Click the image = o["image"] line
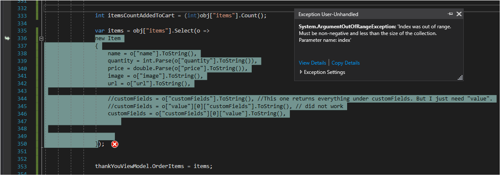The width and height of the screenshot is (504, 179). [x=156, y=76]
